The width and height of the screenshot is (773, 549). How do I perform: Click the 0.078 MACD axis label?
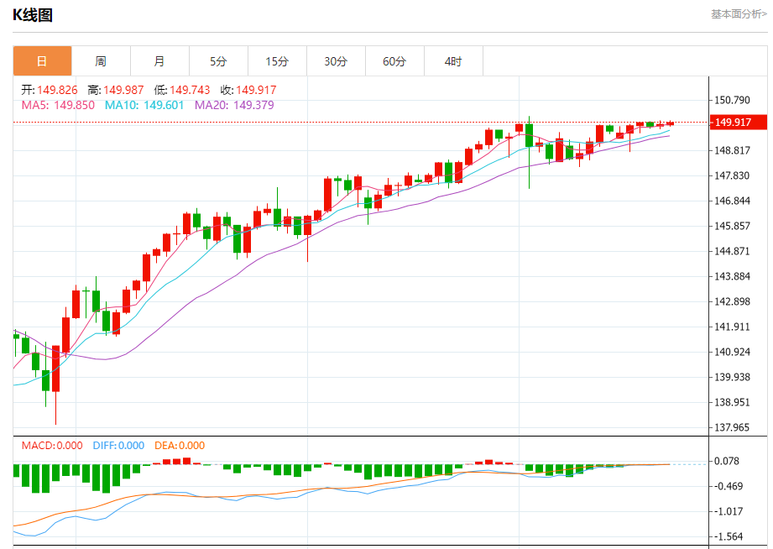[727, 461]
